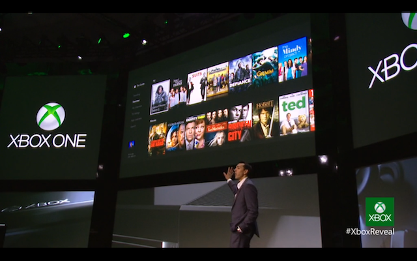Open Search at bottom of guide sidebar
This screenshot has height=261, width=417.
click(x=133, y=127)
